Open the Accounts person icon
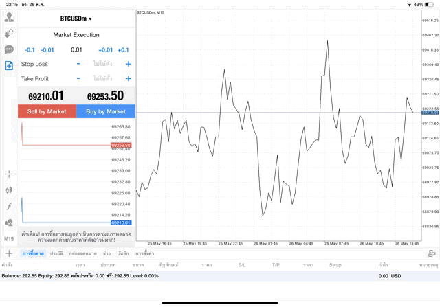 tap(9, 17)
